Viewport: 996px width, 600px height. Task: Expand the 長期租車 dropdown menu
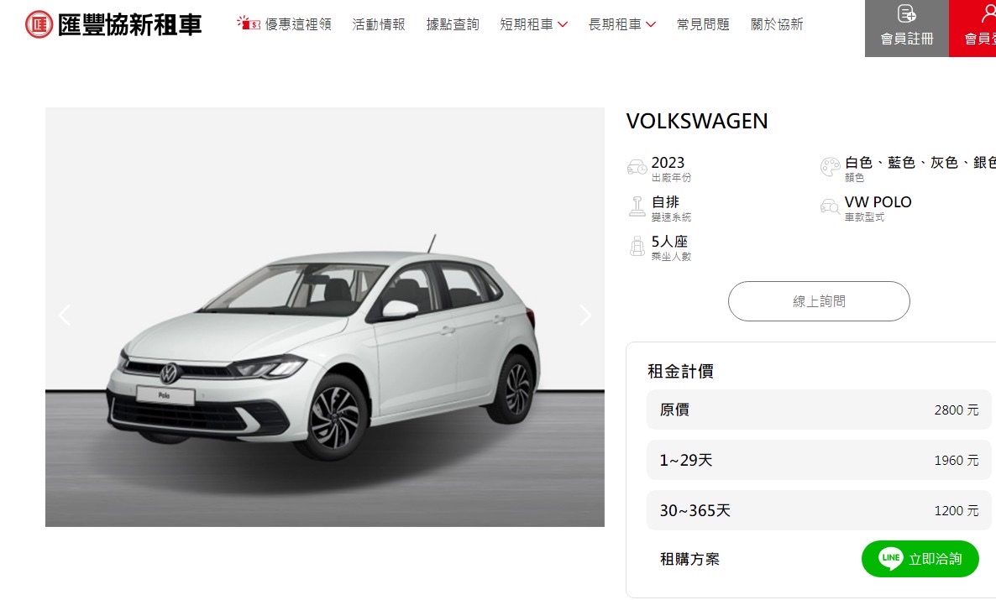pos(621,24)
